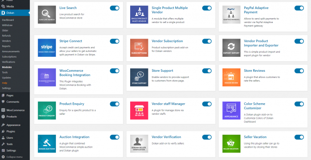This screenshot has width=311, height=160.
Task: Open the Vendor Verification title link
Action: coord(166,137)
